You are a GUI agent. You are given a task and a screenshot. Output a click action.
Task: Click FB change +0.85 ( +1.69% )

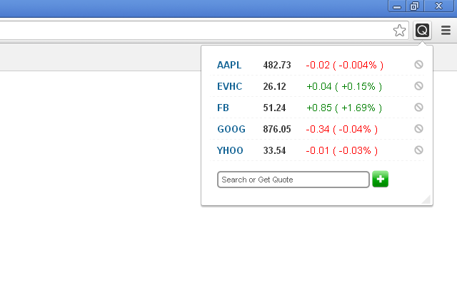coord(344,108)
